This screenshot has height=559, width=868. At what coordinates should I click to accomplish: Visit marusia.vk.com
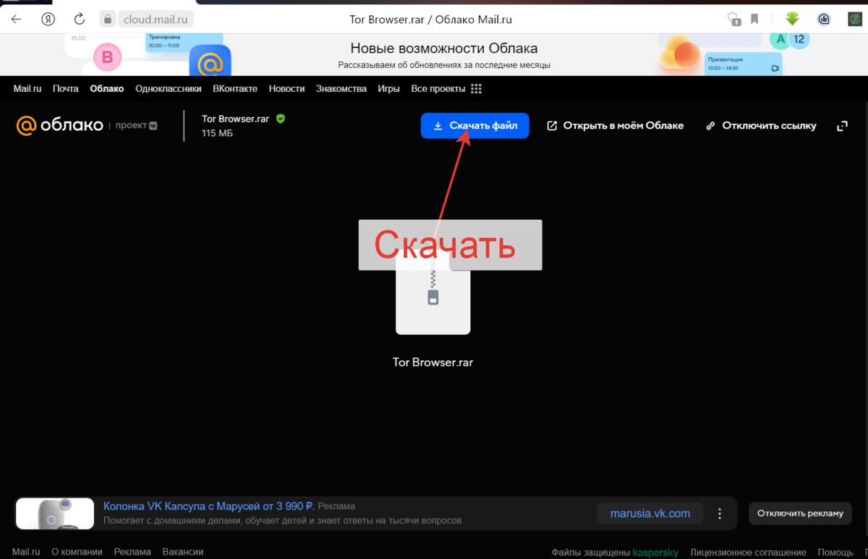650,513
